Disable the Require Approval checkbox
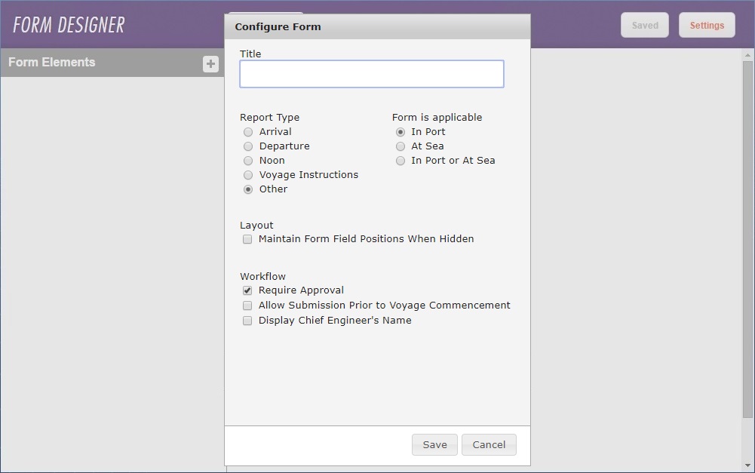The width and height of the screenshot is (755, 473). coord(247,290)
